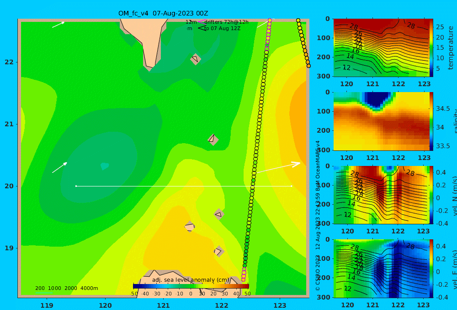Click the vel. N panel colorbar
The image size is (457, 310).
pos(431,195)
